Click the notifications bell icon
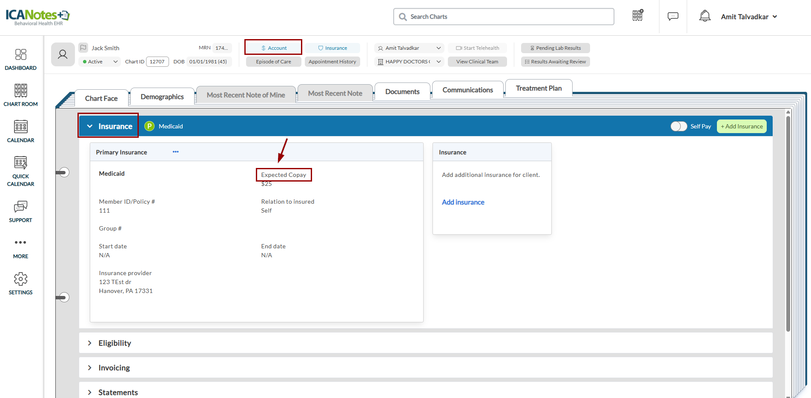The height and width of the screenshot is (398, 811). coord(705,16)
